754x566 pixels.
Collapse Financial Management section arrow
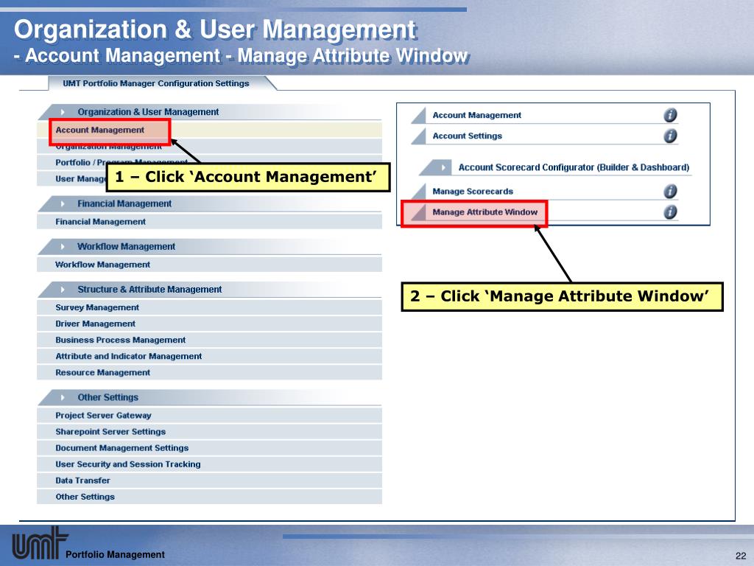pos(63,204)
